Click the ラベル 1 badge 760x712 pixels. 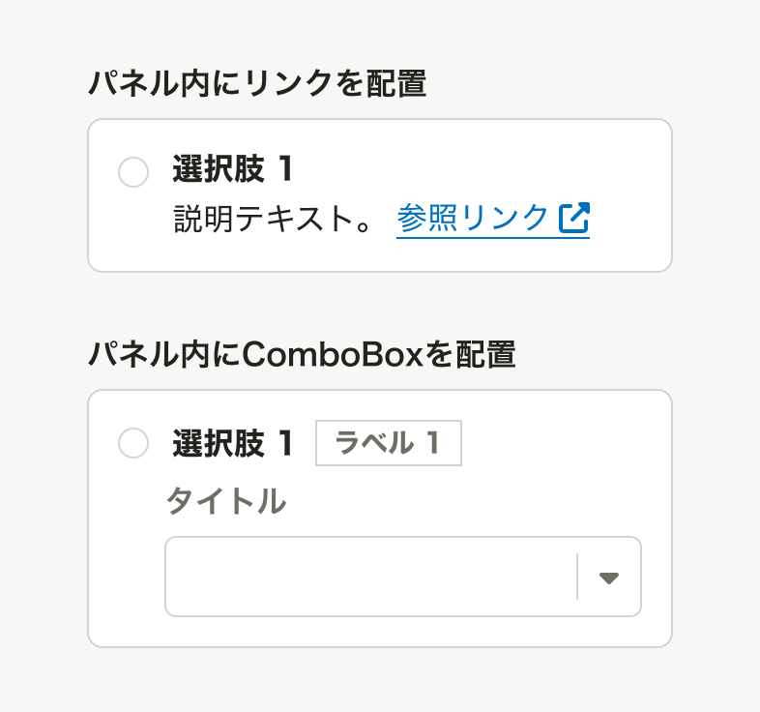[389, 444]
